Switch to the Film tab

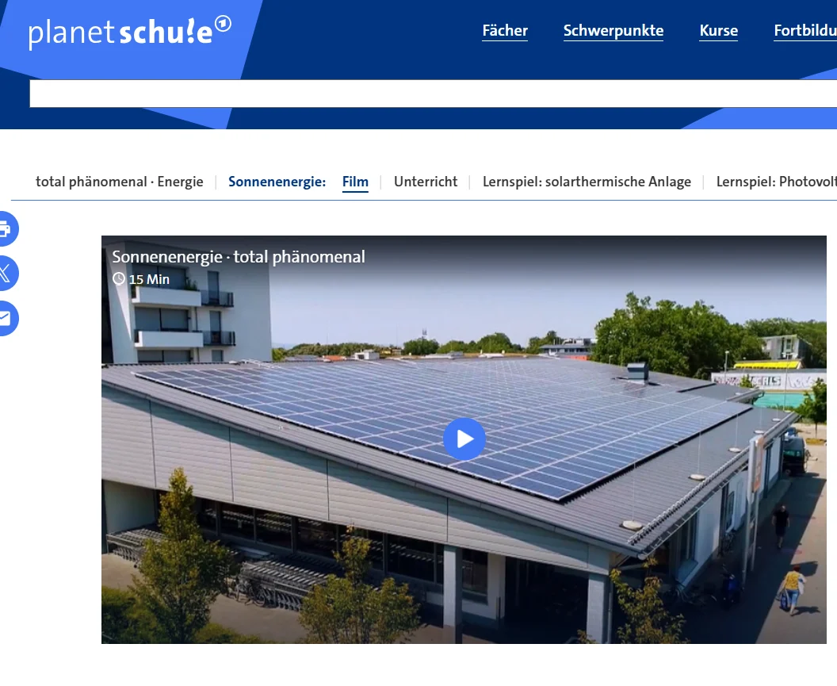355,182
